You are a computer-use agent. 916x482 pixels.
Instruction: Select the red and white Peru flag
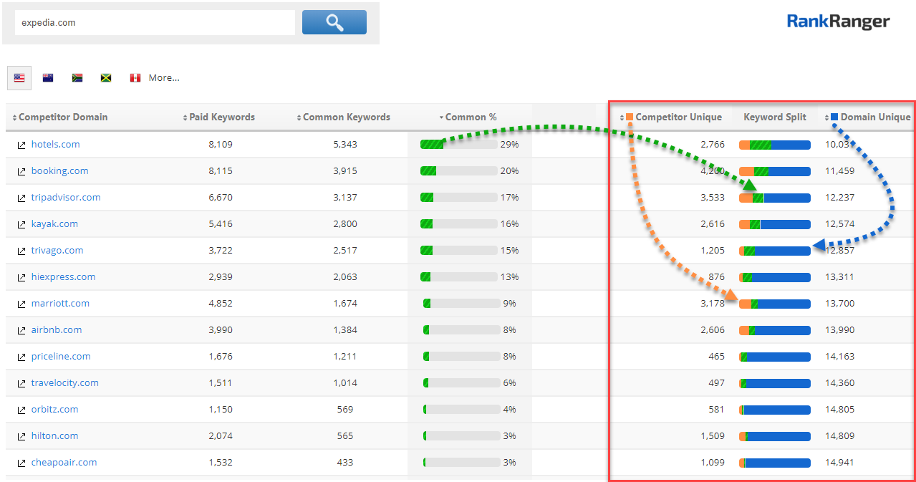tap(135, 78)
